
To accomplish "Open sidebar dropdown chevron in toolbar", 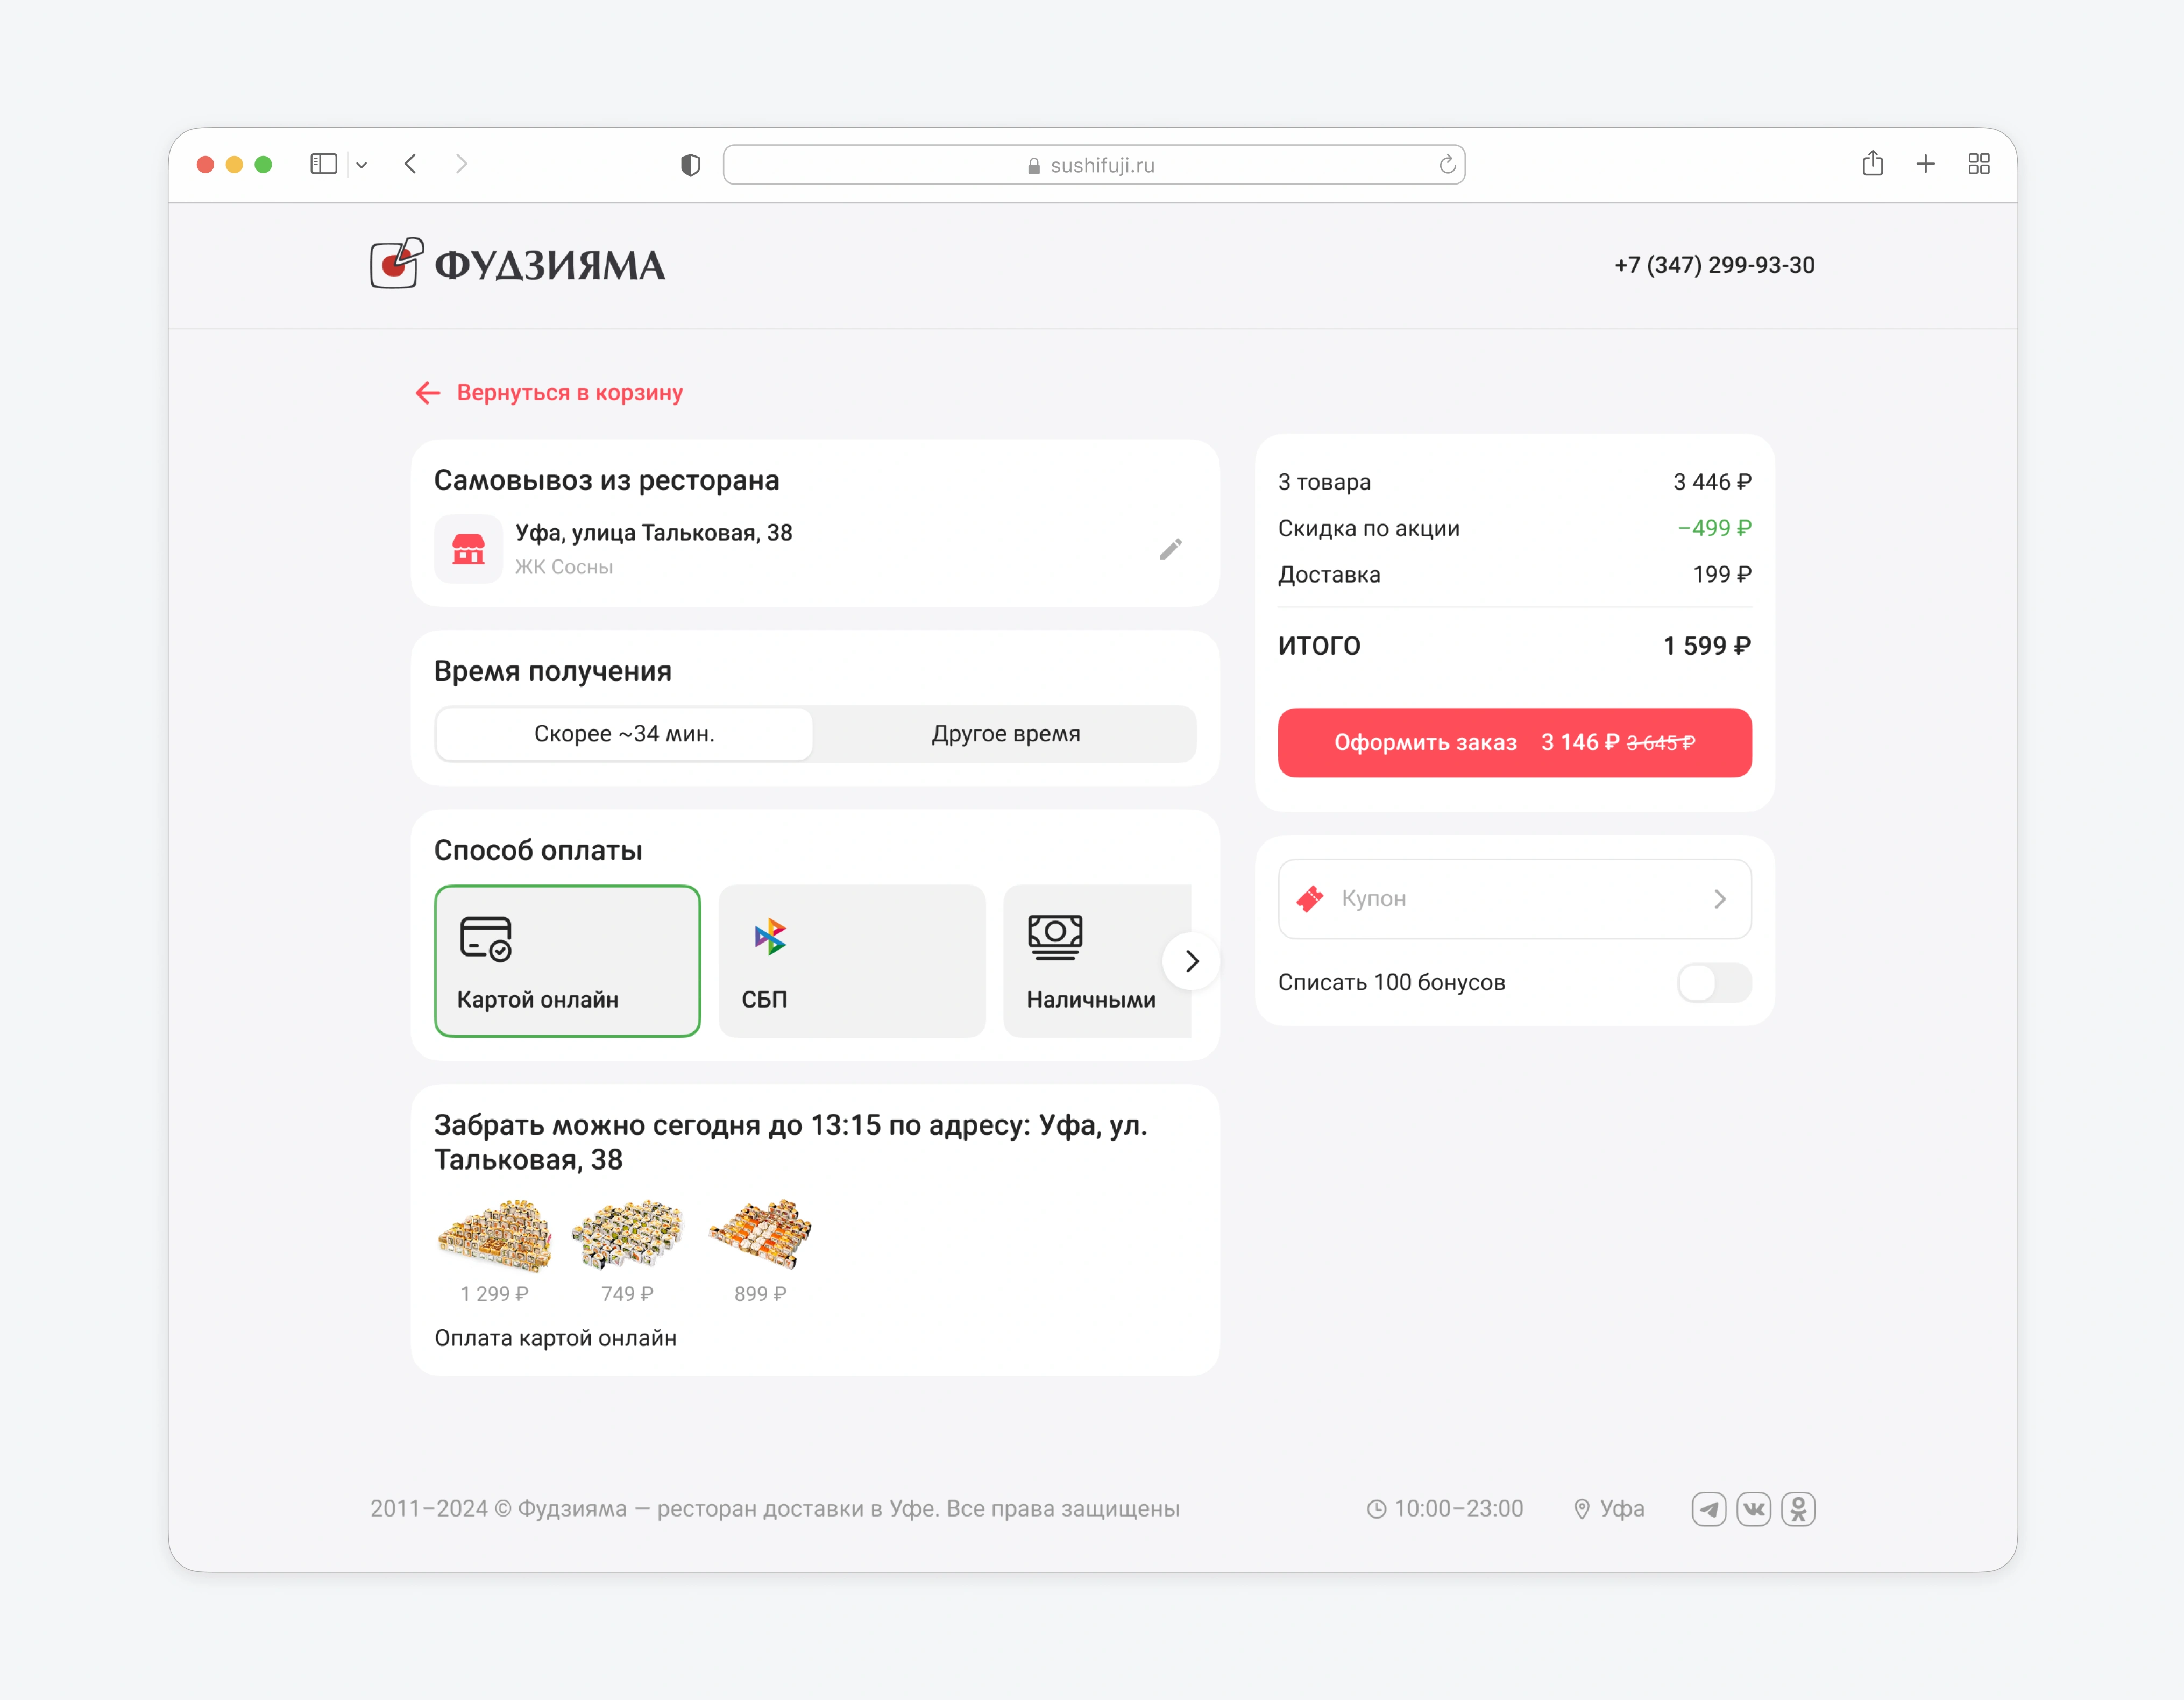I will (362, 165).
